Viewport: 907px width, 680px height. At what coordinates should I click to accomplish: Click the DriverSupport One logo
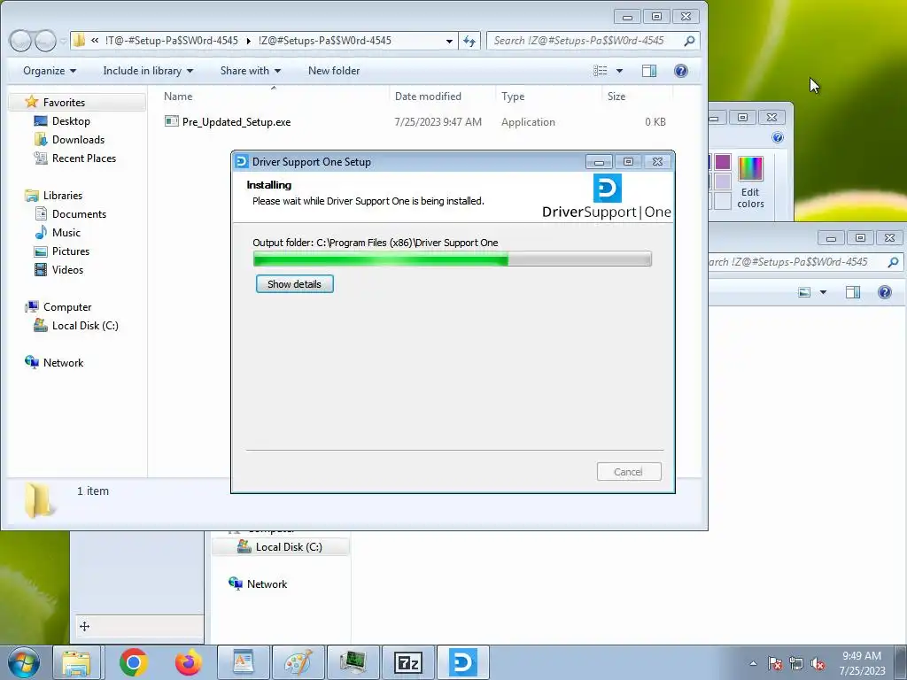coord(607,197)
